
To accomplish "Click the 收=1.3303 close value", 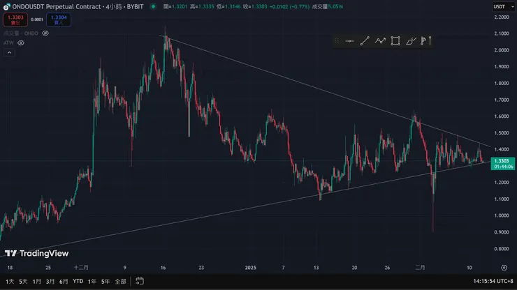I will (255, 6).
